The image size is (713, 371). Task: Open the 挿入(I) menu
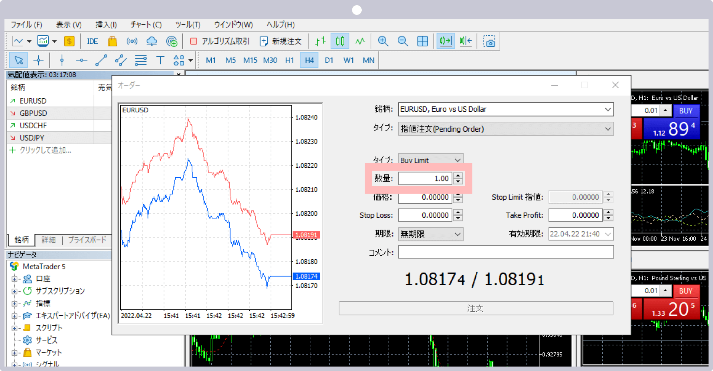pos(106,25)
